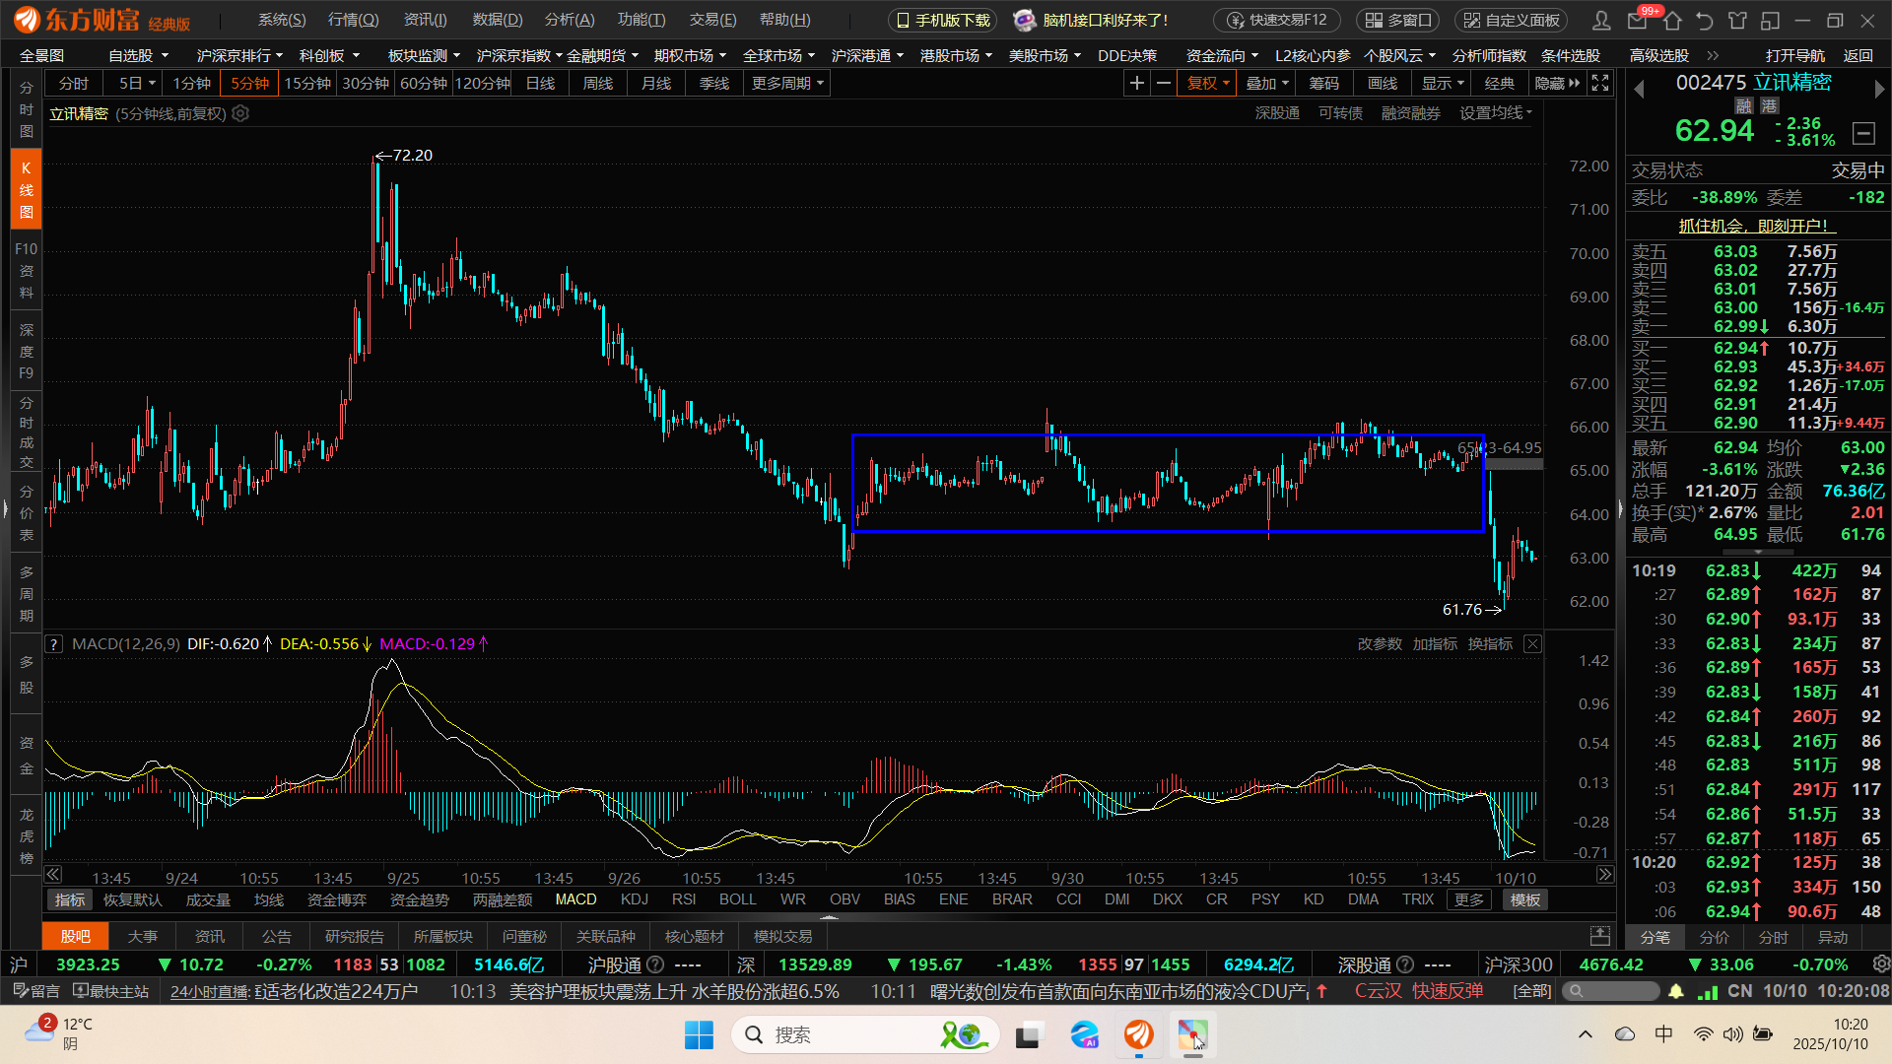Click the notification bell in status bar
Image resolution: width=1892 pixels, height=1064 pixels.
pos(1676,991)
